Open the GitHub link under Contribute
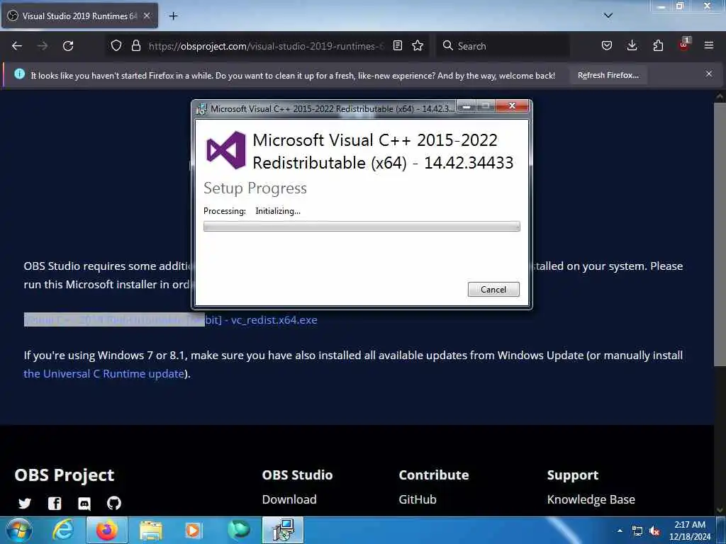 click(418, 499)
